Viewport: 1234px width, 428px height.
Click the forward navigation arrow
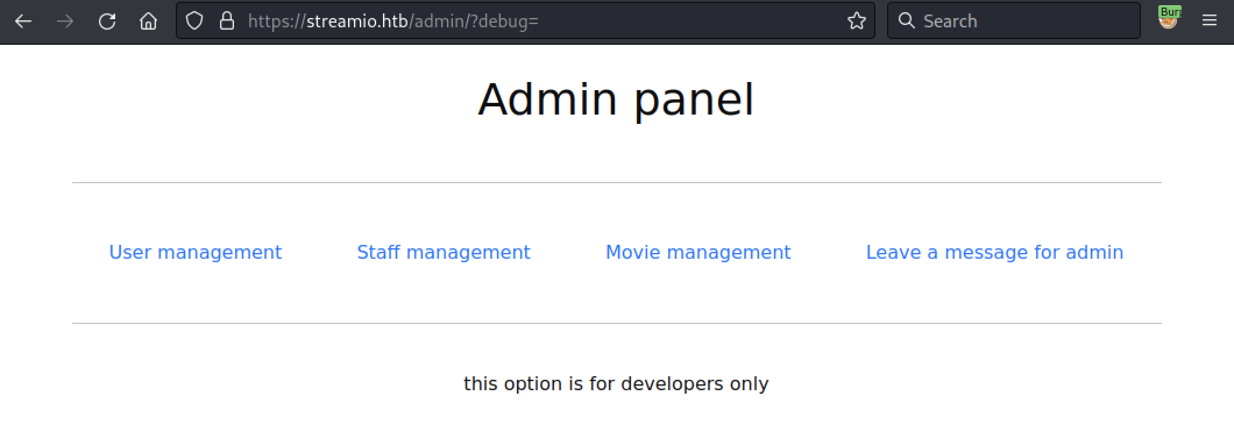click(x=65, y=22)
